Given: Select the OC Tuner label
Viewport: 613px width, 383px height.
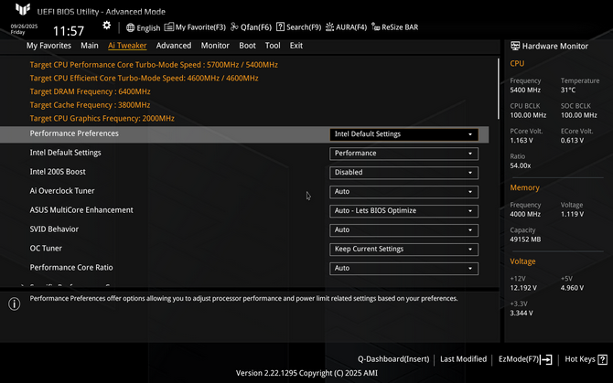Looking at the screenshot, I should (x=46, y=249).
